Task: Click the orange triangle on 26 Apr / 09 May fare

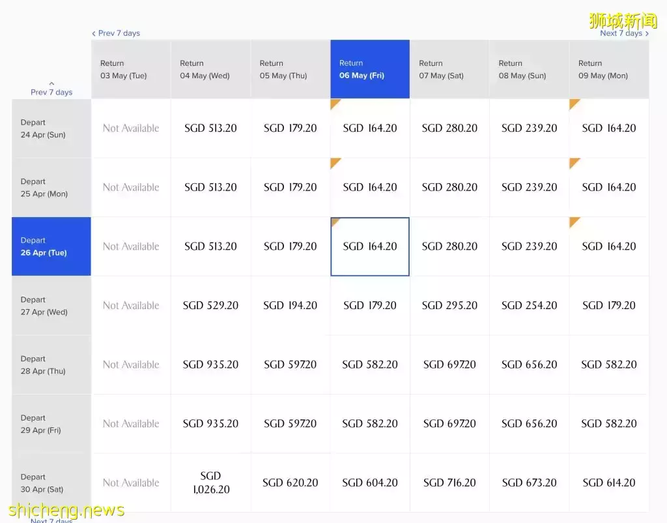Action: (573, 222)
